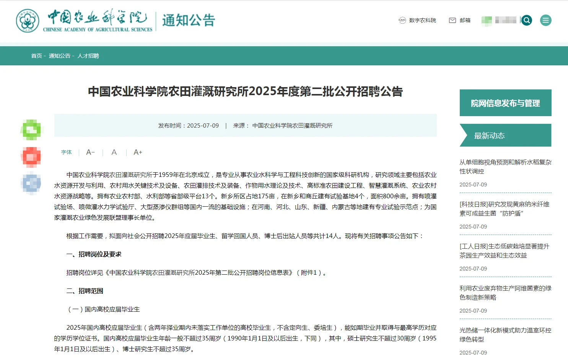Open 通知公告 breadcrumb link

pos(60,56)
